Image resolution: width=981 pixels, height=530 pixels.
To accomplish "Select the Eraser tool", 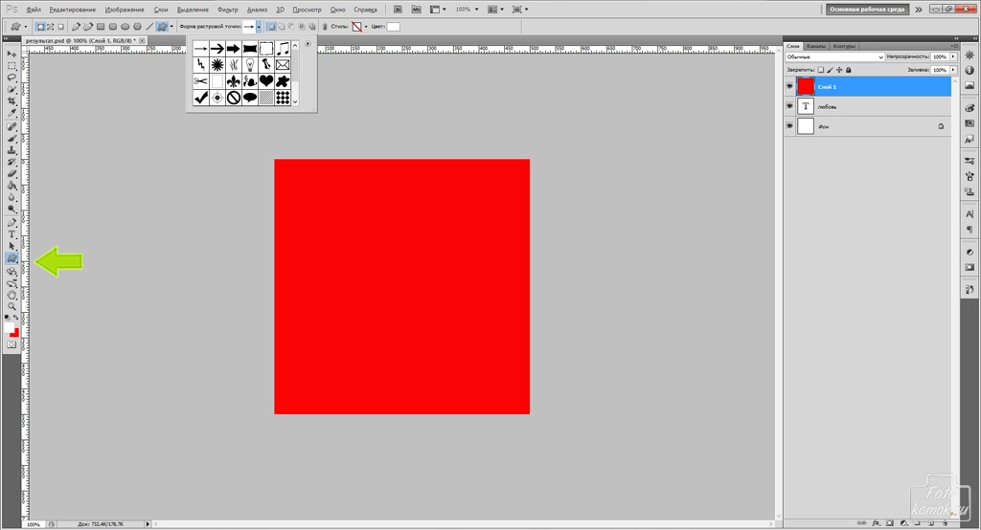I will [x=11, y=174].
